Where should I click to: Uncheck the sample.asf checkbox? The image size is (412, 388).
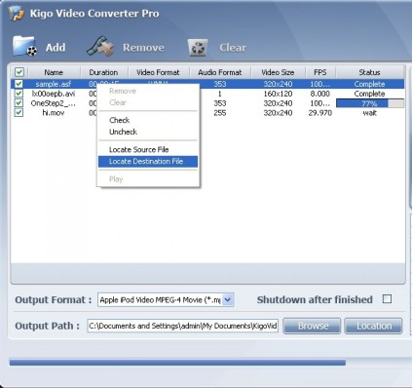(x=19, y=84)
